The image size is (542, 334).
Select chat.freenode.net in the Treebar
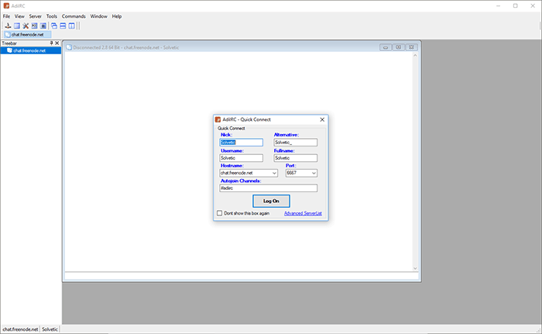(30, 50)
